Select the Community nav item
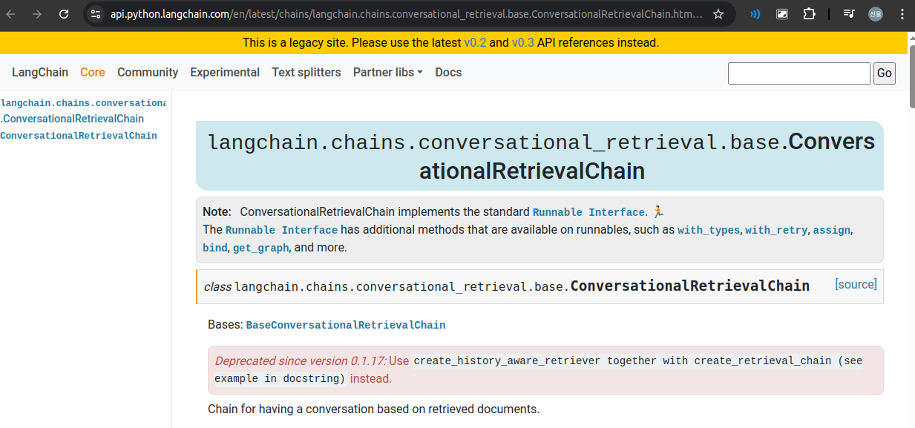 (148, 73)
